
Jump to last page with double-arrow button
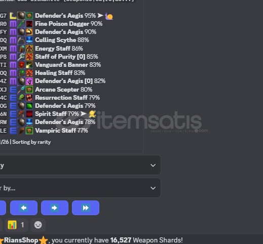[x=86, y=208]
